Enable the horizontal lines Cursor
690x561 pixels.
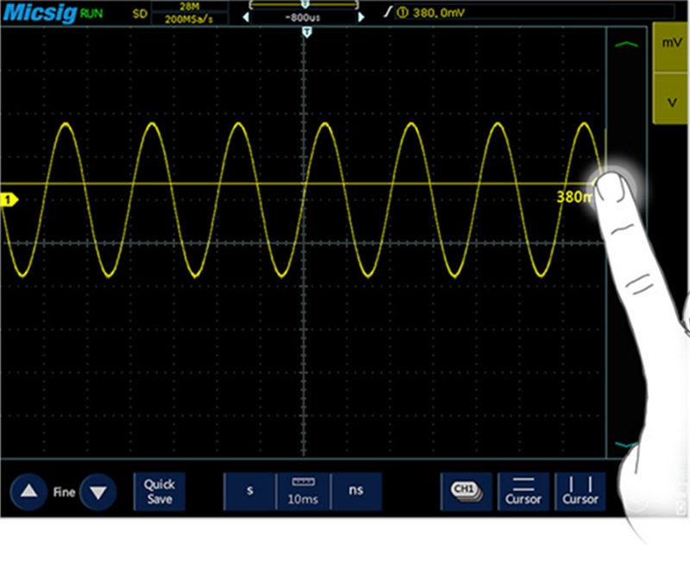pyautogui.click(x=523, y=491)
